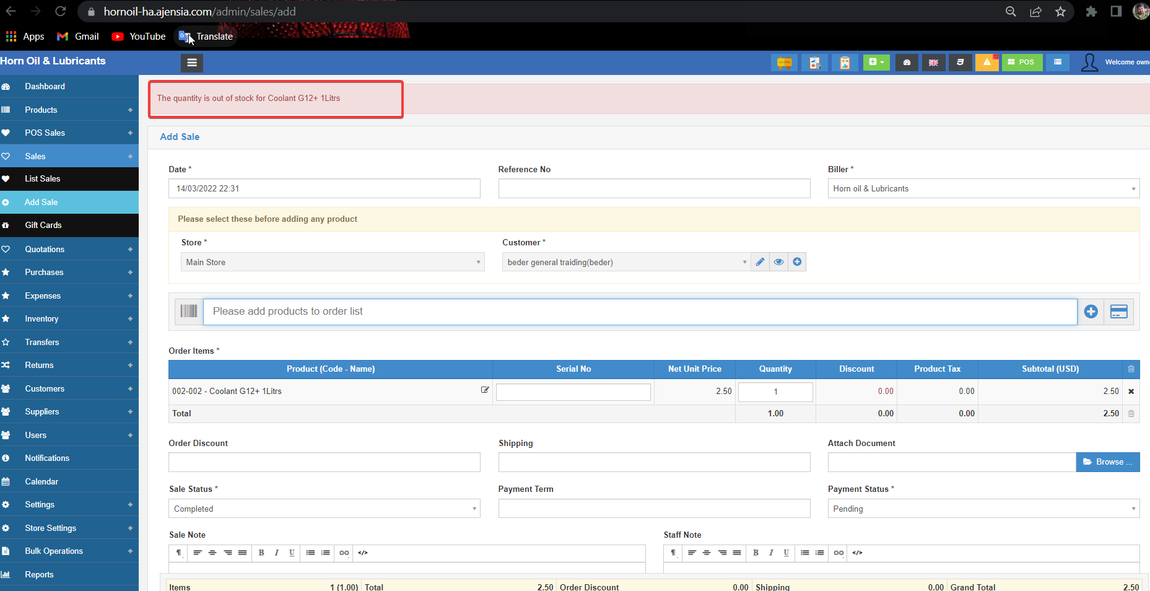Open Payment Status dropdown Pending
Viewport: 1150px width, 591px height.
(x=983, y=509)
